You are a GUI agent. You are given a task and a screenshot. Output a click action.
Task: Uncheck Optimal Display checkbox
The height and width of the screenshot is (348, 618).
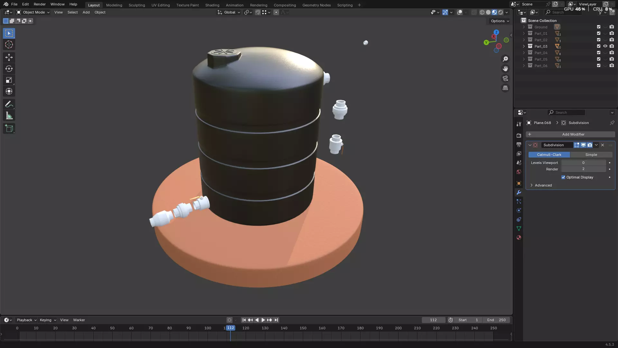click(x=563, y=177)
